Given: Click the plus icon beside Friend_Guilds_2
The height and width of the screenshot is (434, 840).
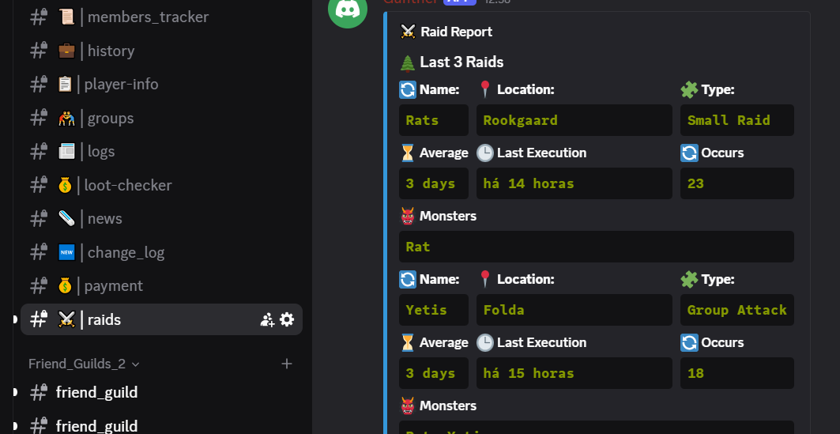Looking at the screenshot, I should pyautogui.click(x=287, y=364).
